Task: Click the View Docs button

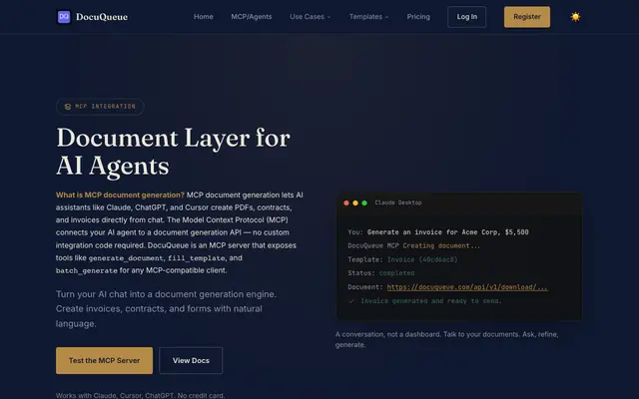Action: point(191,360)
